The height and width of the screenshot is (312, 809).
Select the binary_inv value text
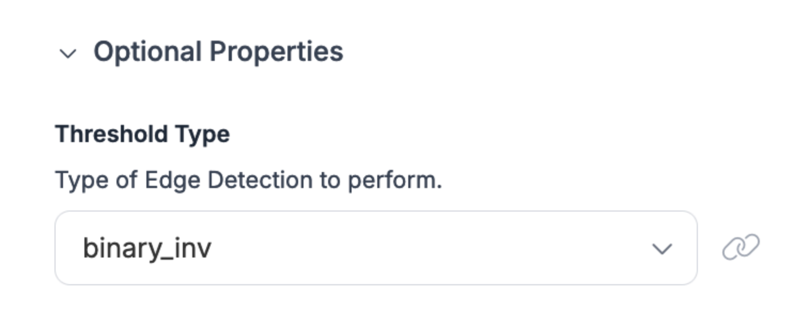[147, 248]
